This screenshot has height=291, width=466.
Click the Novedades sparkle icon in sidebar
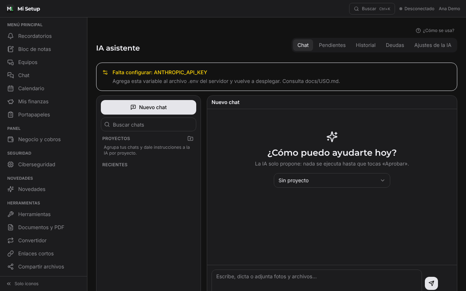tap(11, 189)
